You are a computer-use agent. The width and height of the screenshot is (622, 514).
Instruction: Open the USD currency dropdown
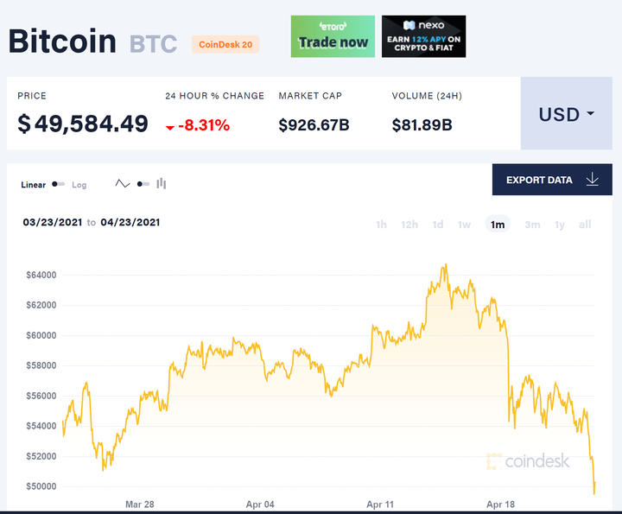tap(567, 113)
